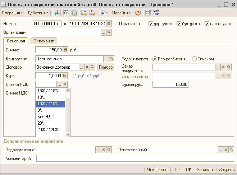Clear the Заказ покупателя field
237x175 pixels.
(x=223, y=67)
